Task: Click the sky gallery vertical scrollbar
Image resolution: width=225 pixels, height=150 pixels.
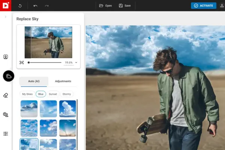Action: tap(77, 124)
